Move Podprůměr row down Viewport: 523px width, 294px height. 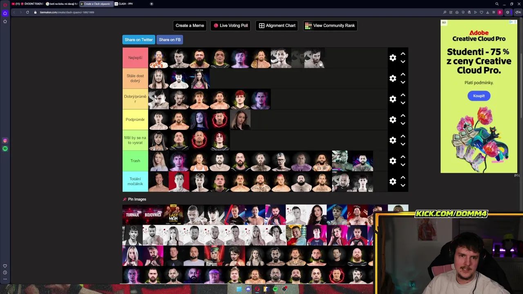pos(403,123)
